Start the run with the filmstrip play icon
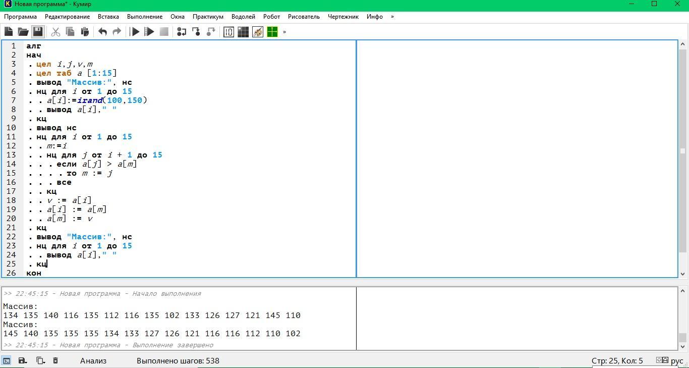 point(149,32)
